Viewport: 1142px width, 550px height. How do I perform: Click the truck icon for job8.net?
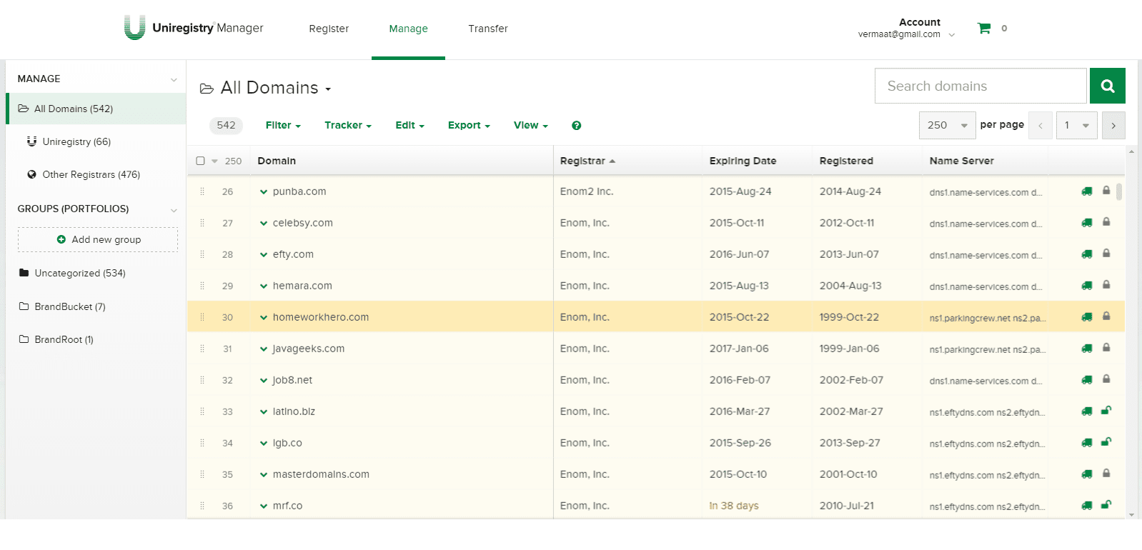click(1086, 380)
